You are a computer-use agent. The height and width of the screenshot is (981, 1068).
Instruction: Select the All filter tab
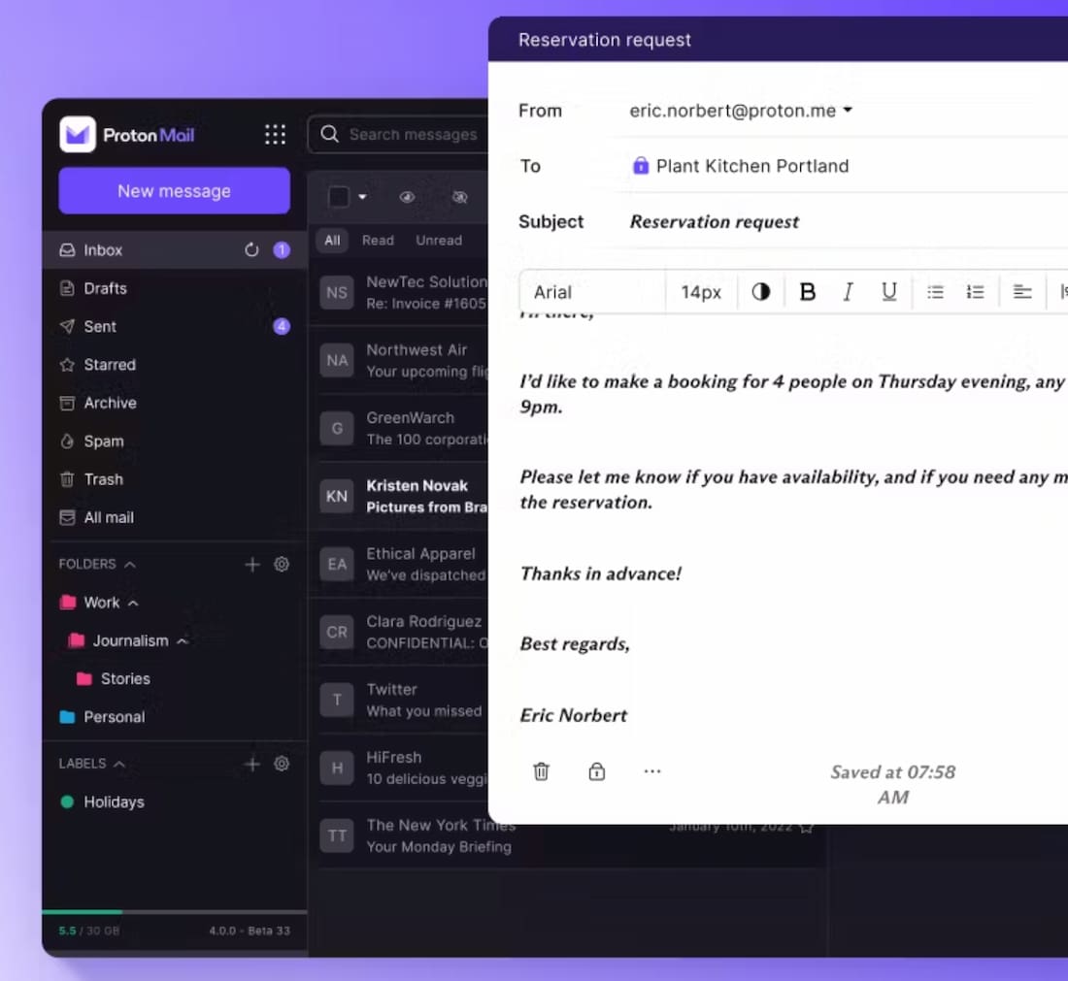pos(332,241)
